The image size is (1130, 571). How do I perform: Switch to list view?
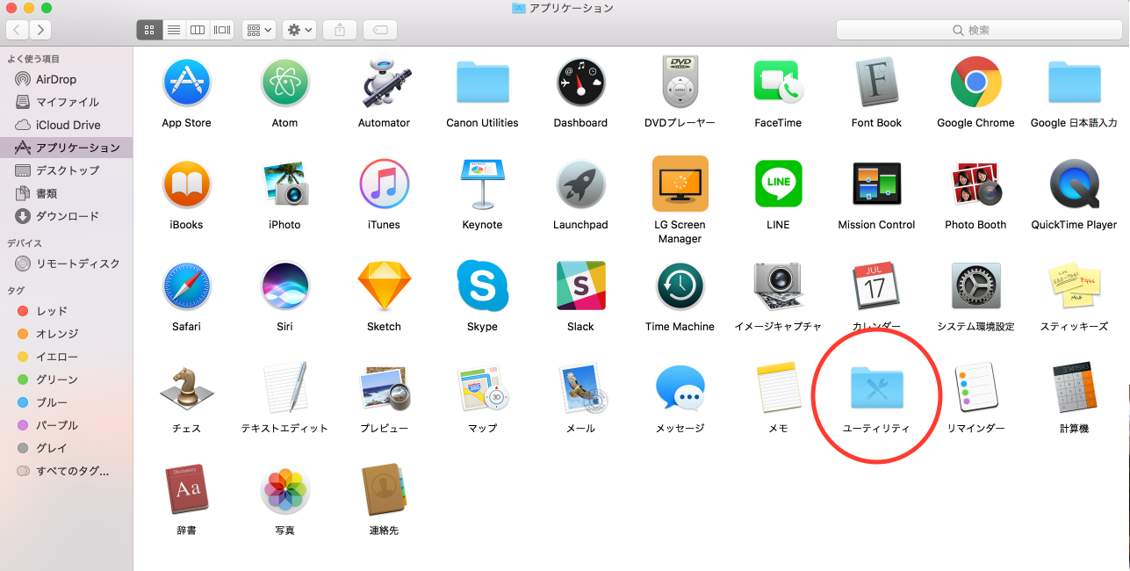point(174,30)
